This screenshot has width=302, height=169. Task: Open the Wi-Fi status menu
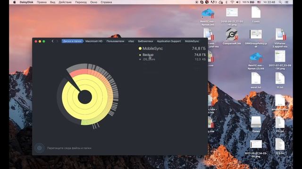click(232, 2)
